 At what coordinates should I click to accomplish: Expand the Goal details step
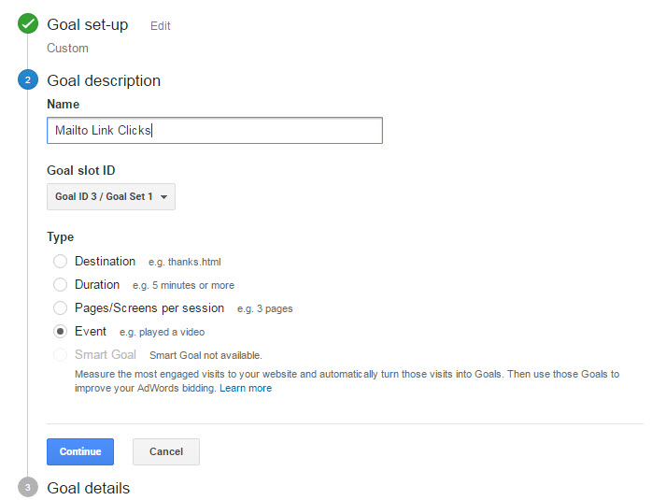89,488
